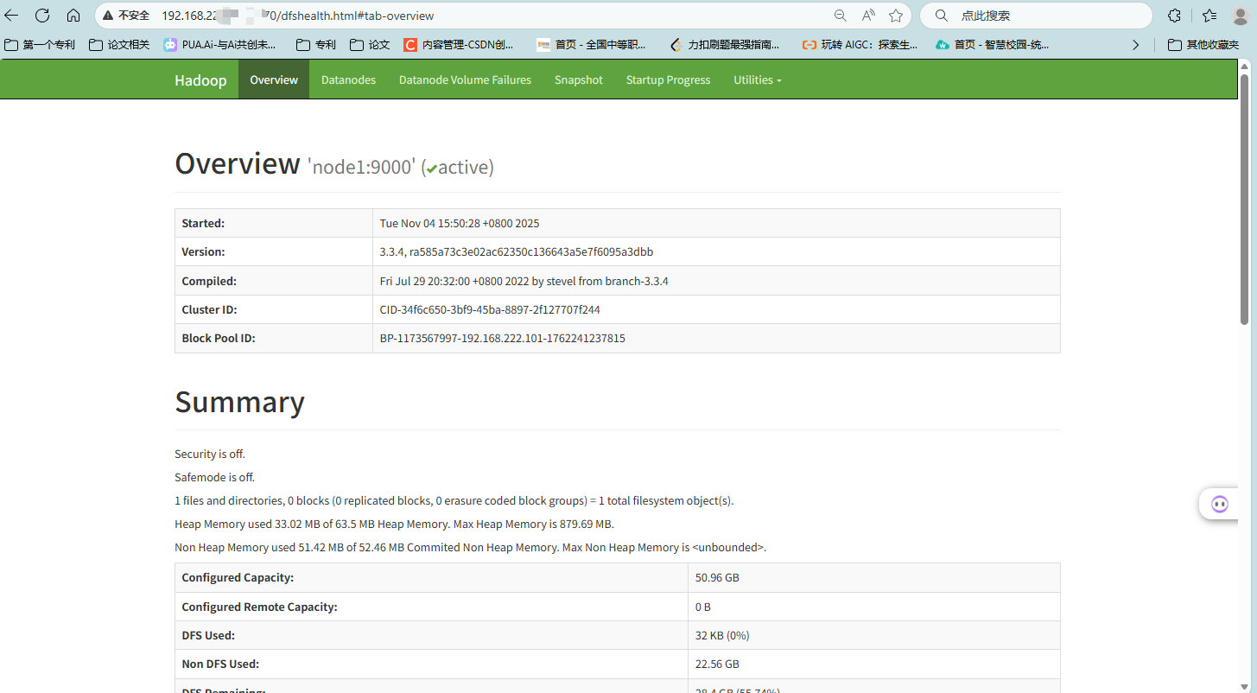Click the 'Block Pool ID:' label cell
Viewport: 1257px width, 693px height.
274,338
